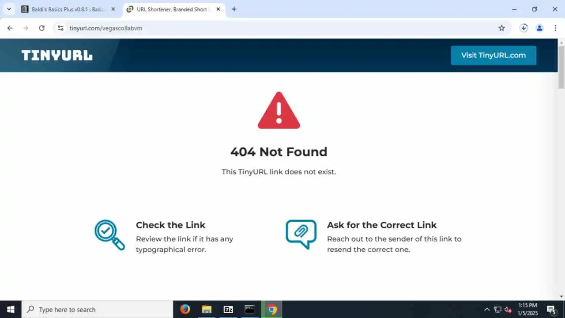This screenshot has height=318, width=565.
Task: Click the Visit TinyURL.com button
Action: coord(493,55)
